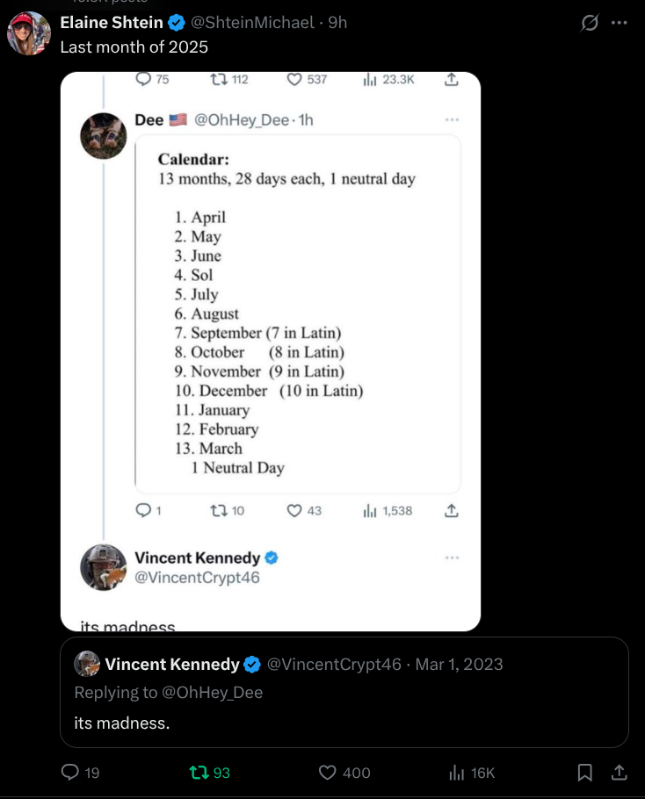
Task: Click the Grok circle-slash icon
Action: [x=590, y=24]
